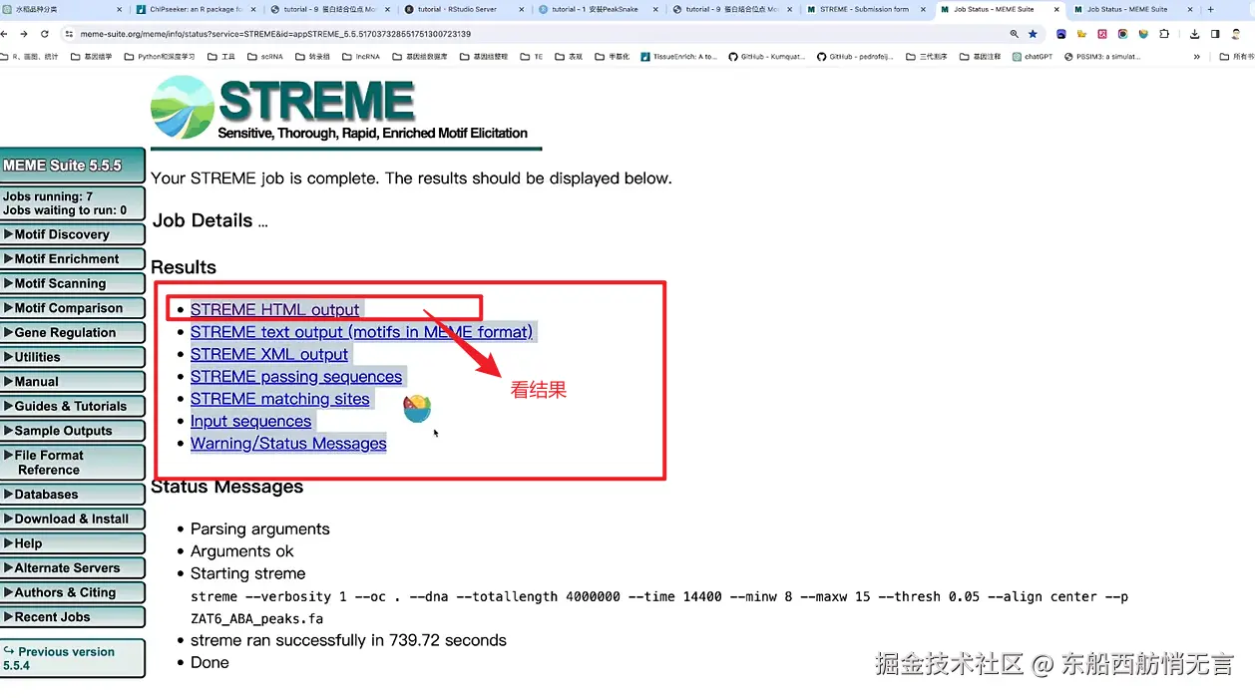This screenshot has height=698, width=1255.
Task: Bookmark this page with the star icon
Action: coord(1034,34)
